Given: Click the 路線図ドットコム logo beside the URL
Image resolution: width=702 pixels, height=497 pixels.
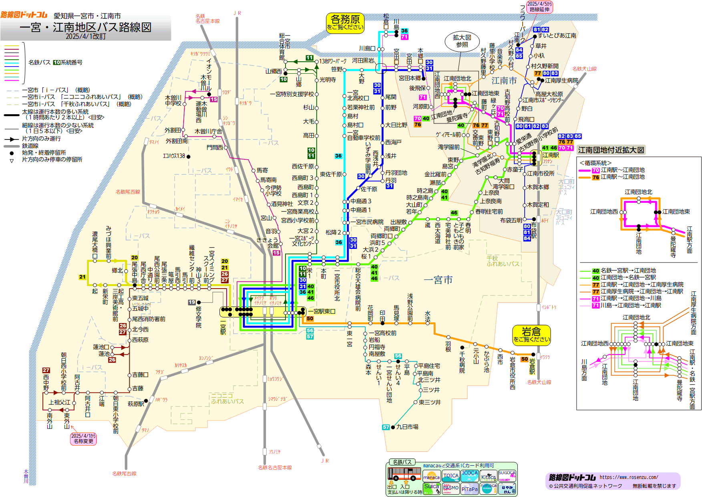Looking at the screenshot, I should 572,477.
